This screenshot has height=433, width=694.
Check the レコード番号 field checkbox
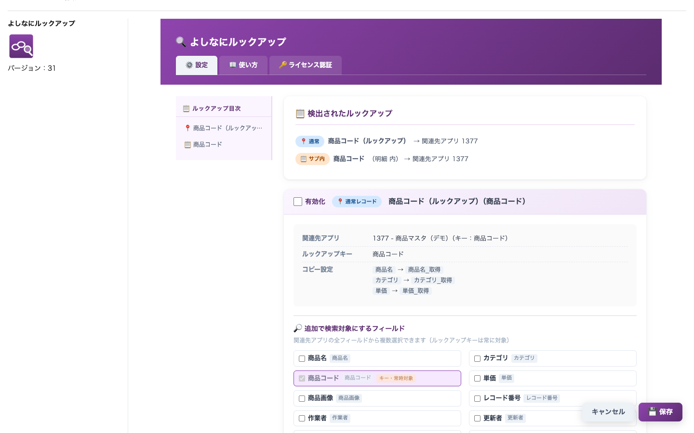[x=477, y=398]
